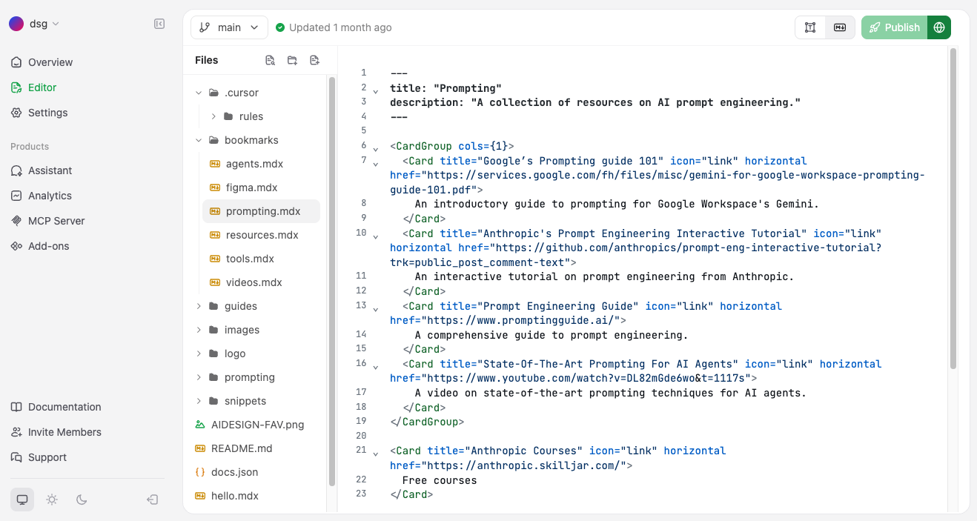Switch to markdown source mode
The height and width of the screenshot is (521, 977).
pyautogui.click(x=840, y=27)
